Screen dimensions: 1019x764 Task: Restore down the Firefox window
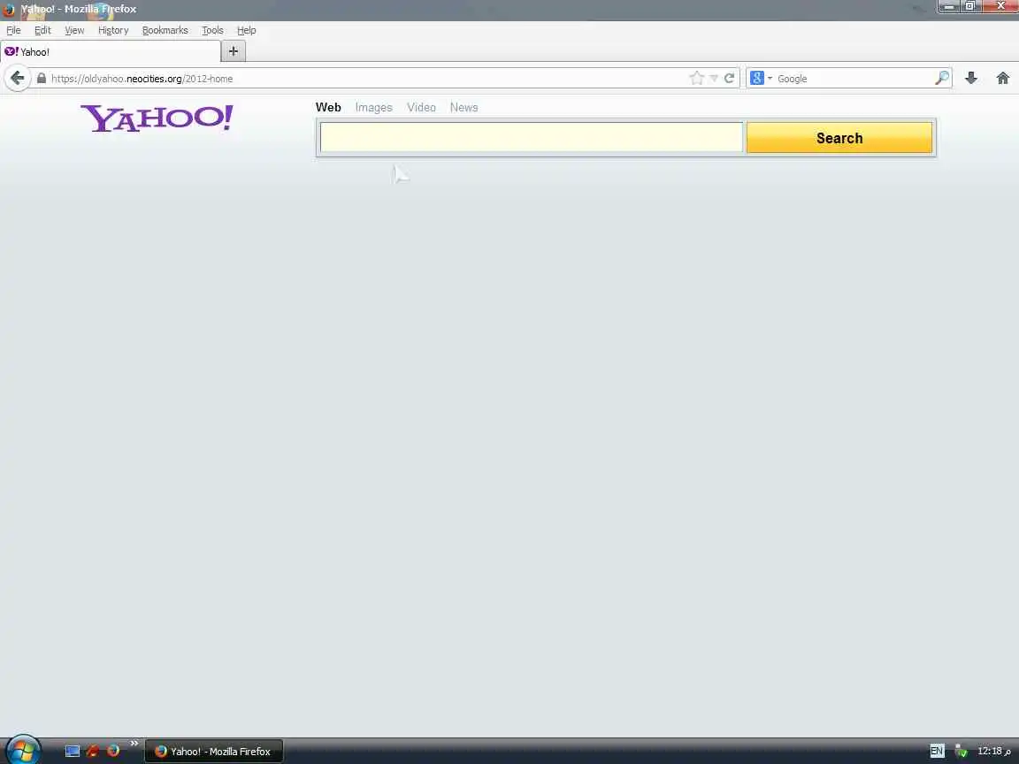click(969, 6)
